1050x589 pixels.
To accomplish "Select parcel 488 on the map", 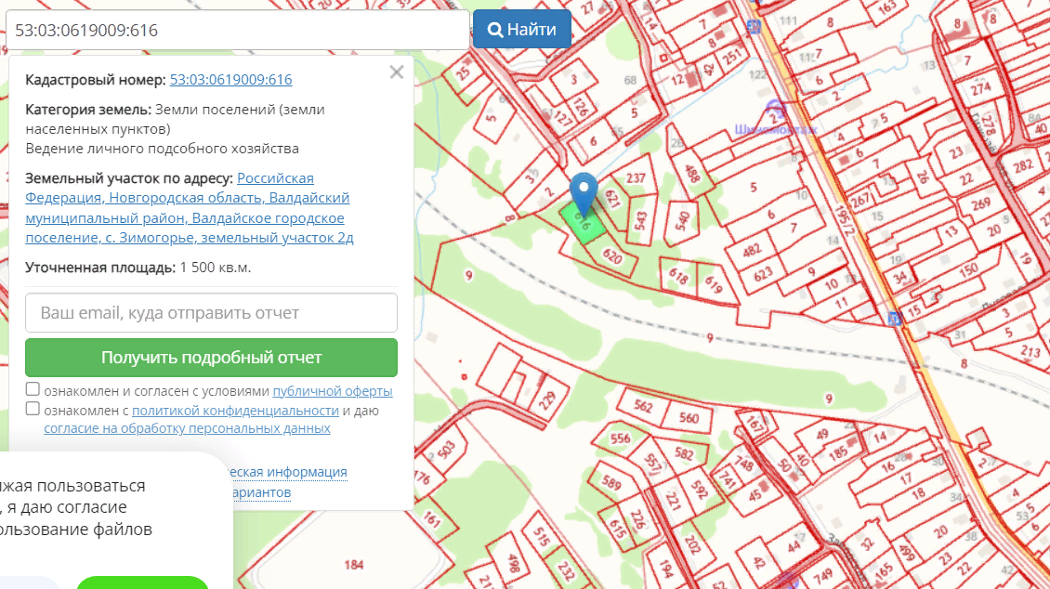I will (x=692, y=173).
